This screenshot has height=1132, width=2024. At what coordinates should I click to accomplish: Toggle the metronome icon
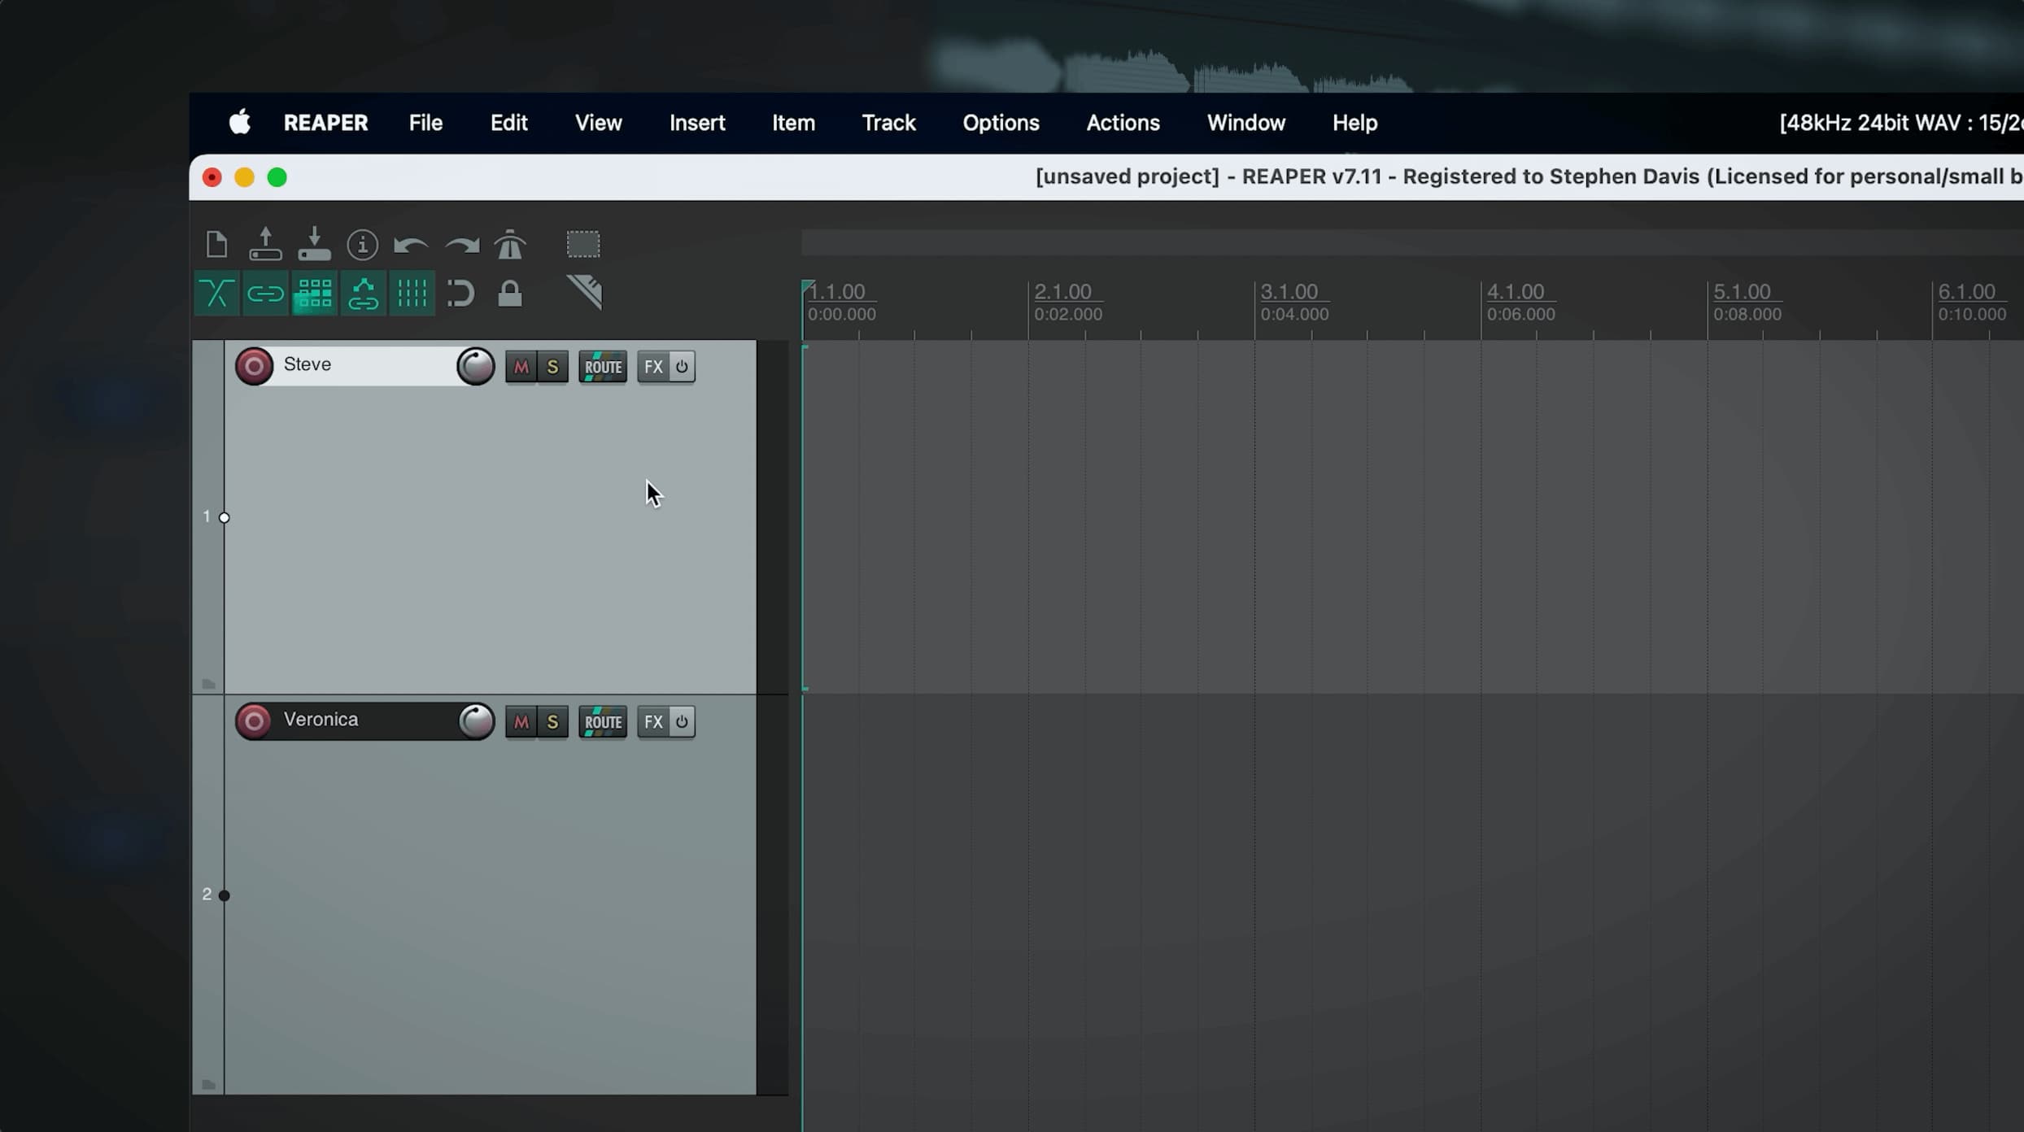pos(510,244)
